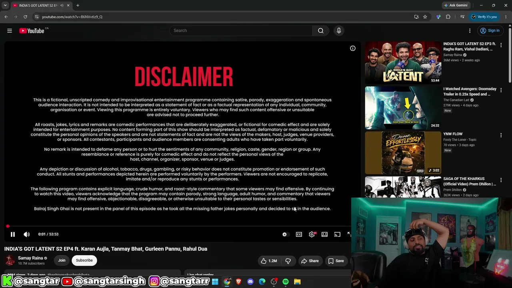Bookmark this page with the star
512x288 pixels.
pos(425,17)
